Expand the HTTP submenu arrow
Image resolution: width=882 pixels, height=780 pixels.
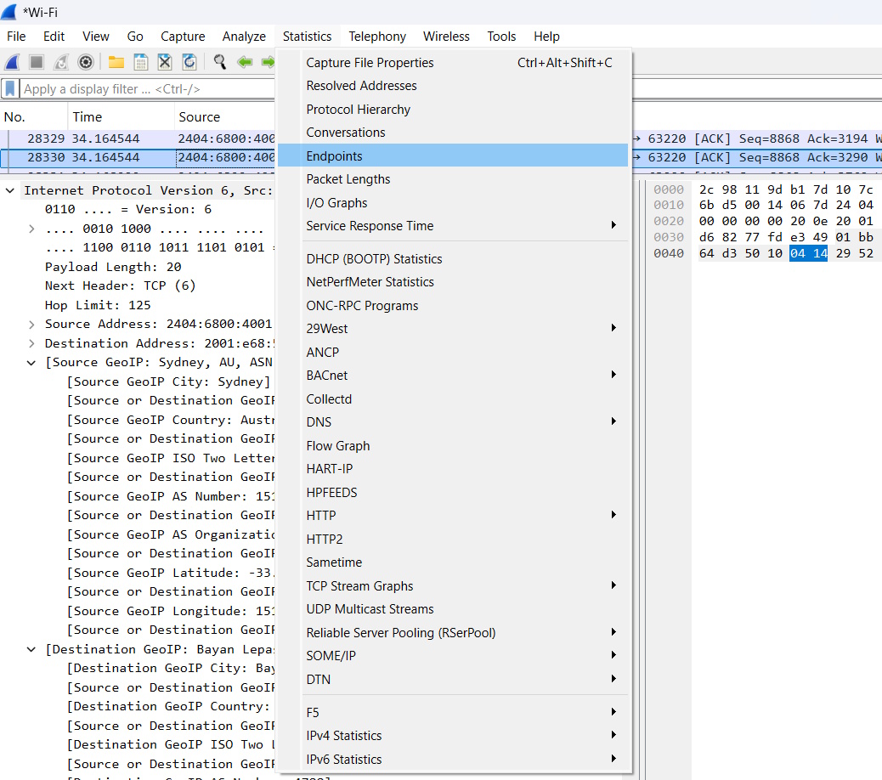(x=613, y=515)
